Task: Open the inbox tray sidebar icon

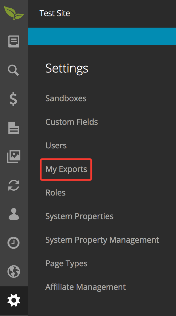Action: 14,41
